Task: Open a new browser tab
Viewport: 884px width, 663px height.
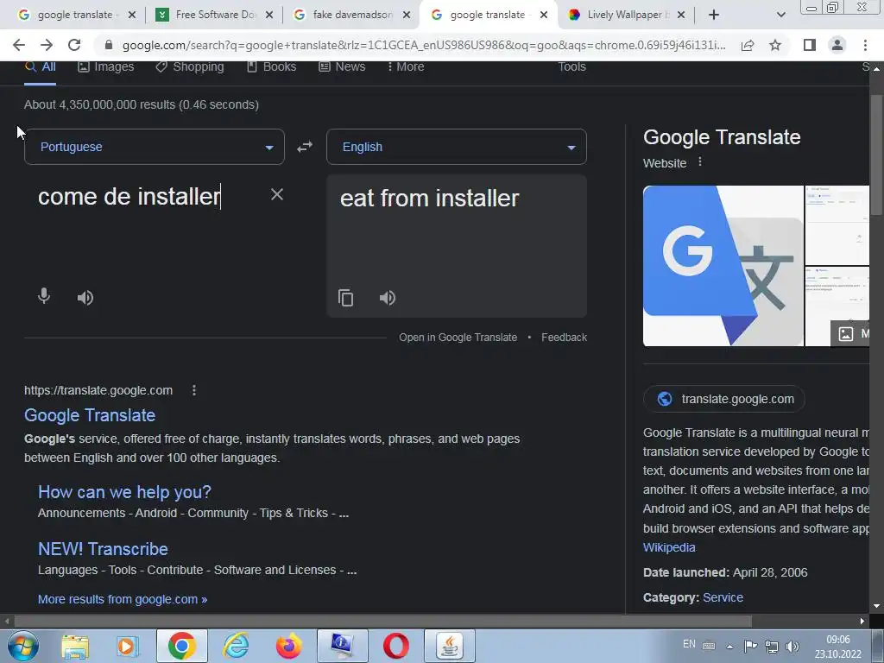Action: click(714, 15)
